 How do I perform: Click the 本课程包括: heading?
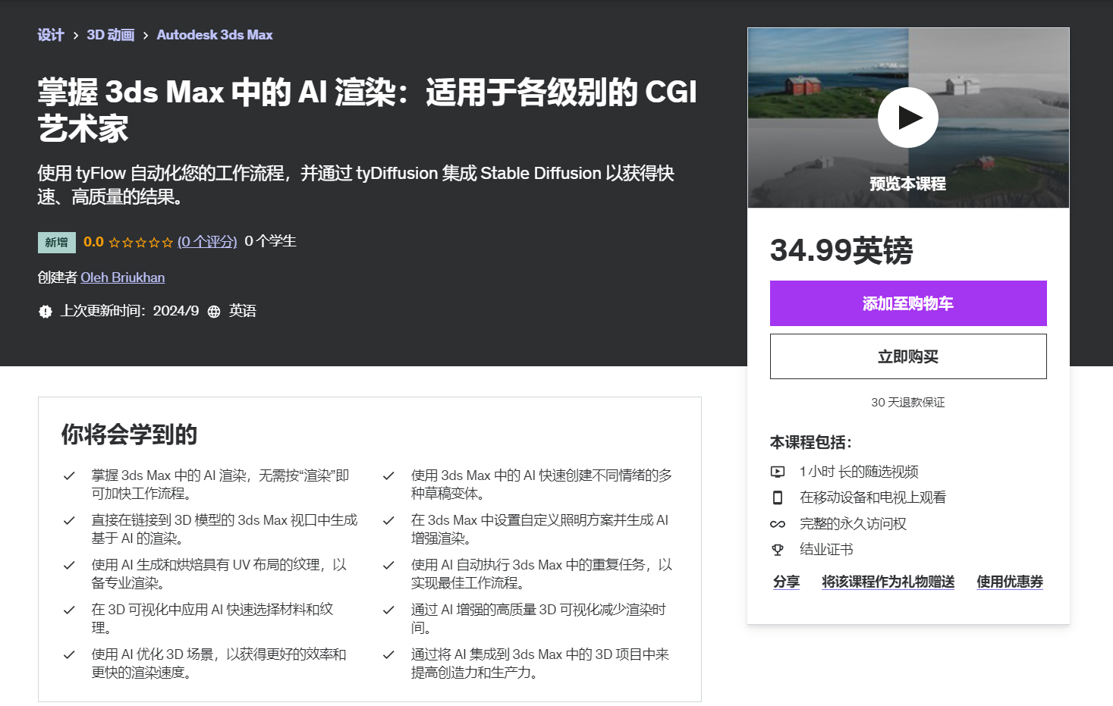tap(811, 442)
